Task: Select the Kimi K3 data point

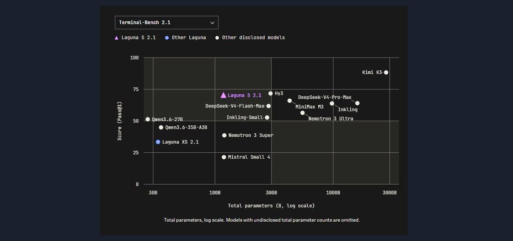Action: point(386,72)
